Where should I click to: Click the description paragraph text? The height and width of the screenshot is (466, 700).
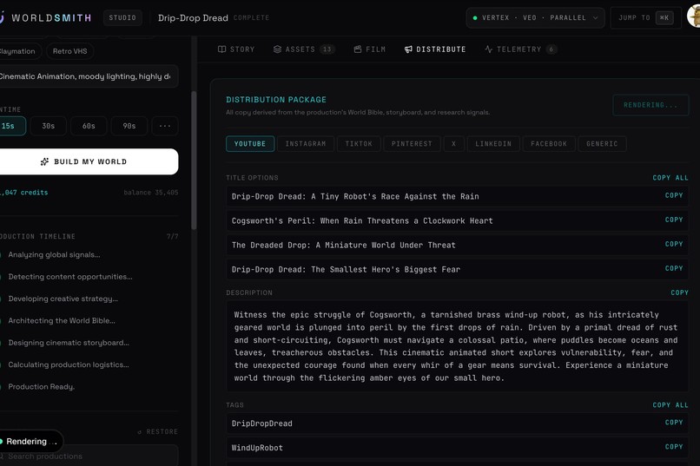[x=456, y=346]
